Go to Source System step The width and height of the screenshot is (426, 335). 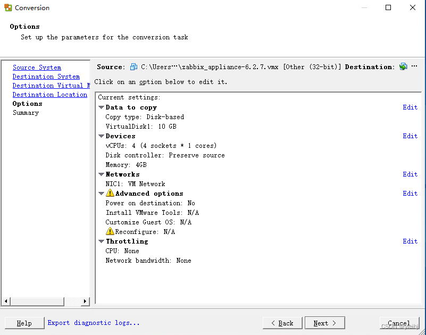coord(37,68)
